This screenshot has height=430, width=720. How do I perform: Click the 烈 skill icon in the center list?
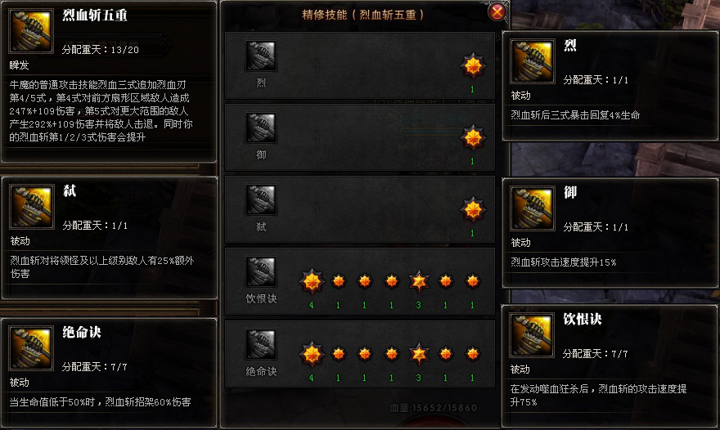click(261, 56)
